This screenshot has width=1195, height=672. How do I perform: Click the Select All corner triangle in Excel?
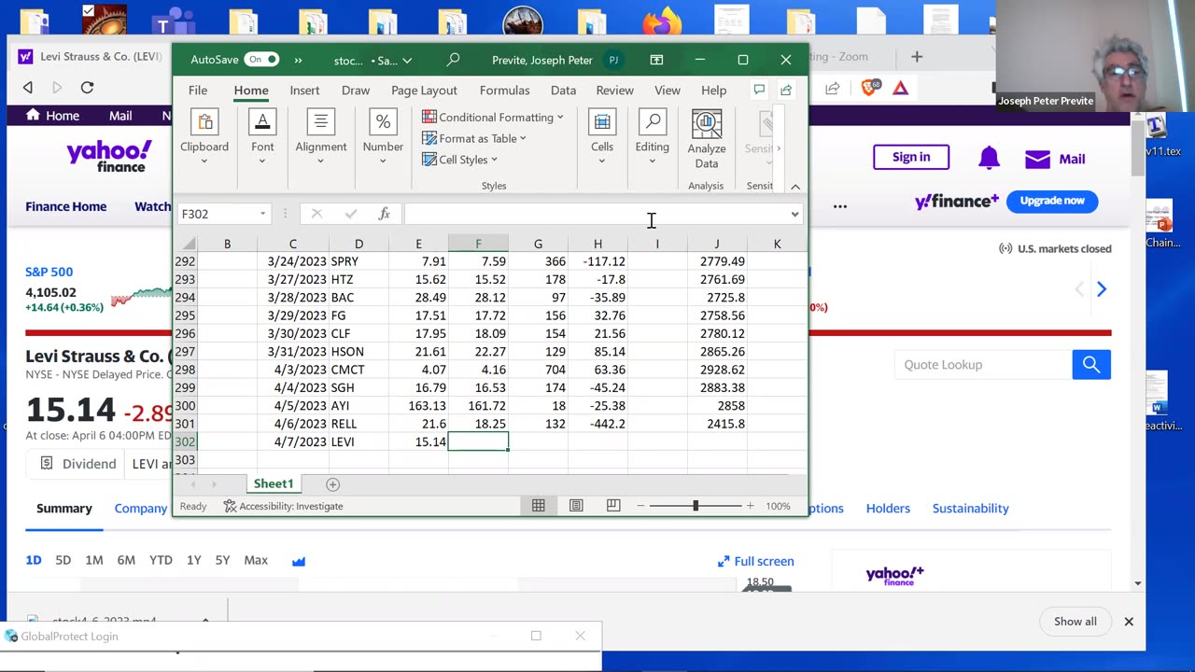[189, 244]
